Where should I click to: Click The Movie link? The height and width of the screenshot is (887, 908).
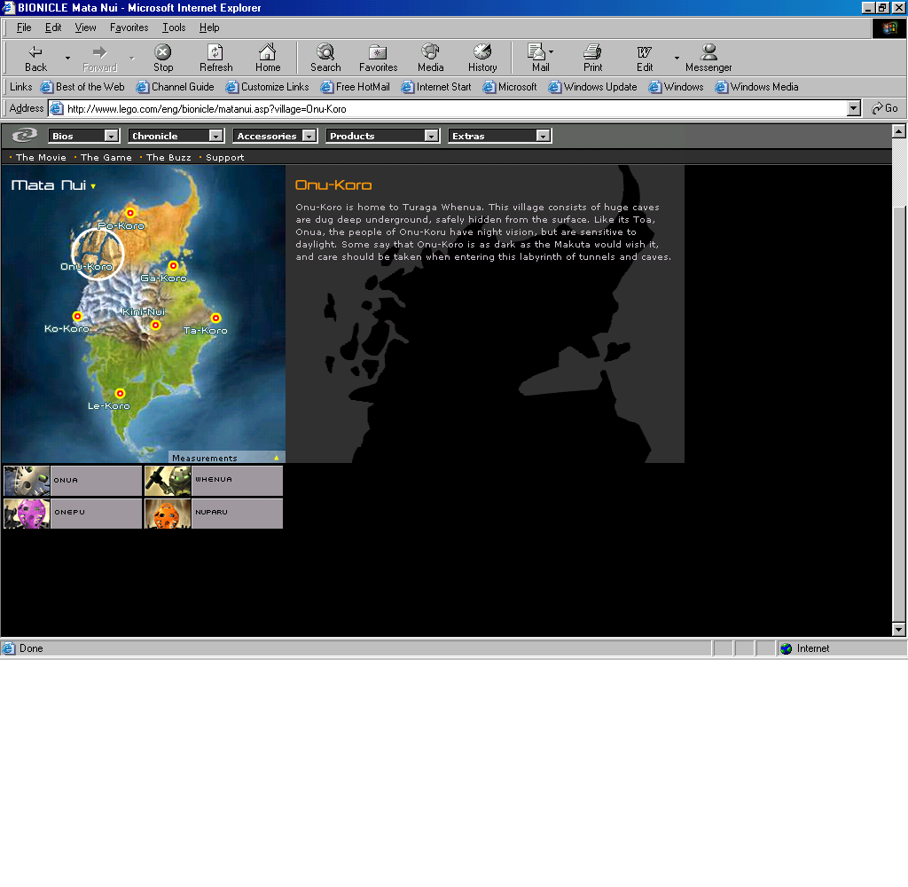[41, 158]
